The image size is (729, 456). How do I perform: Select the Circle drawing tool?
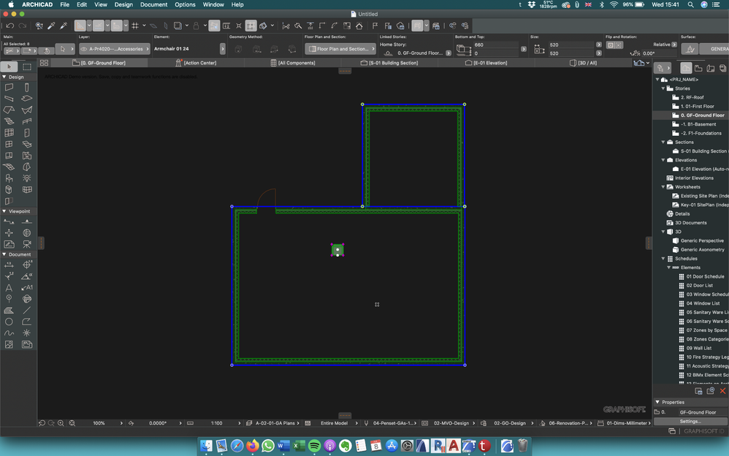[9, 322]
